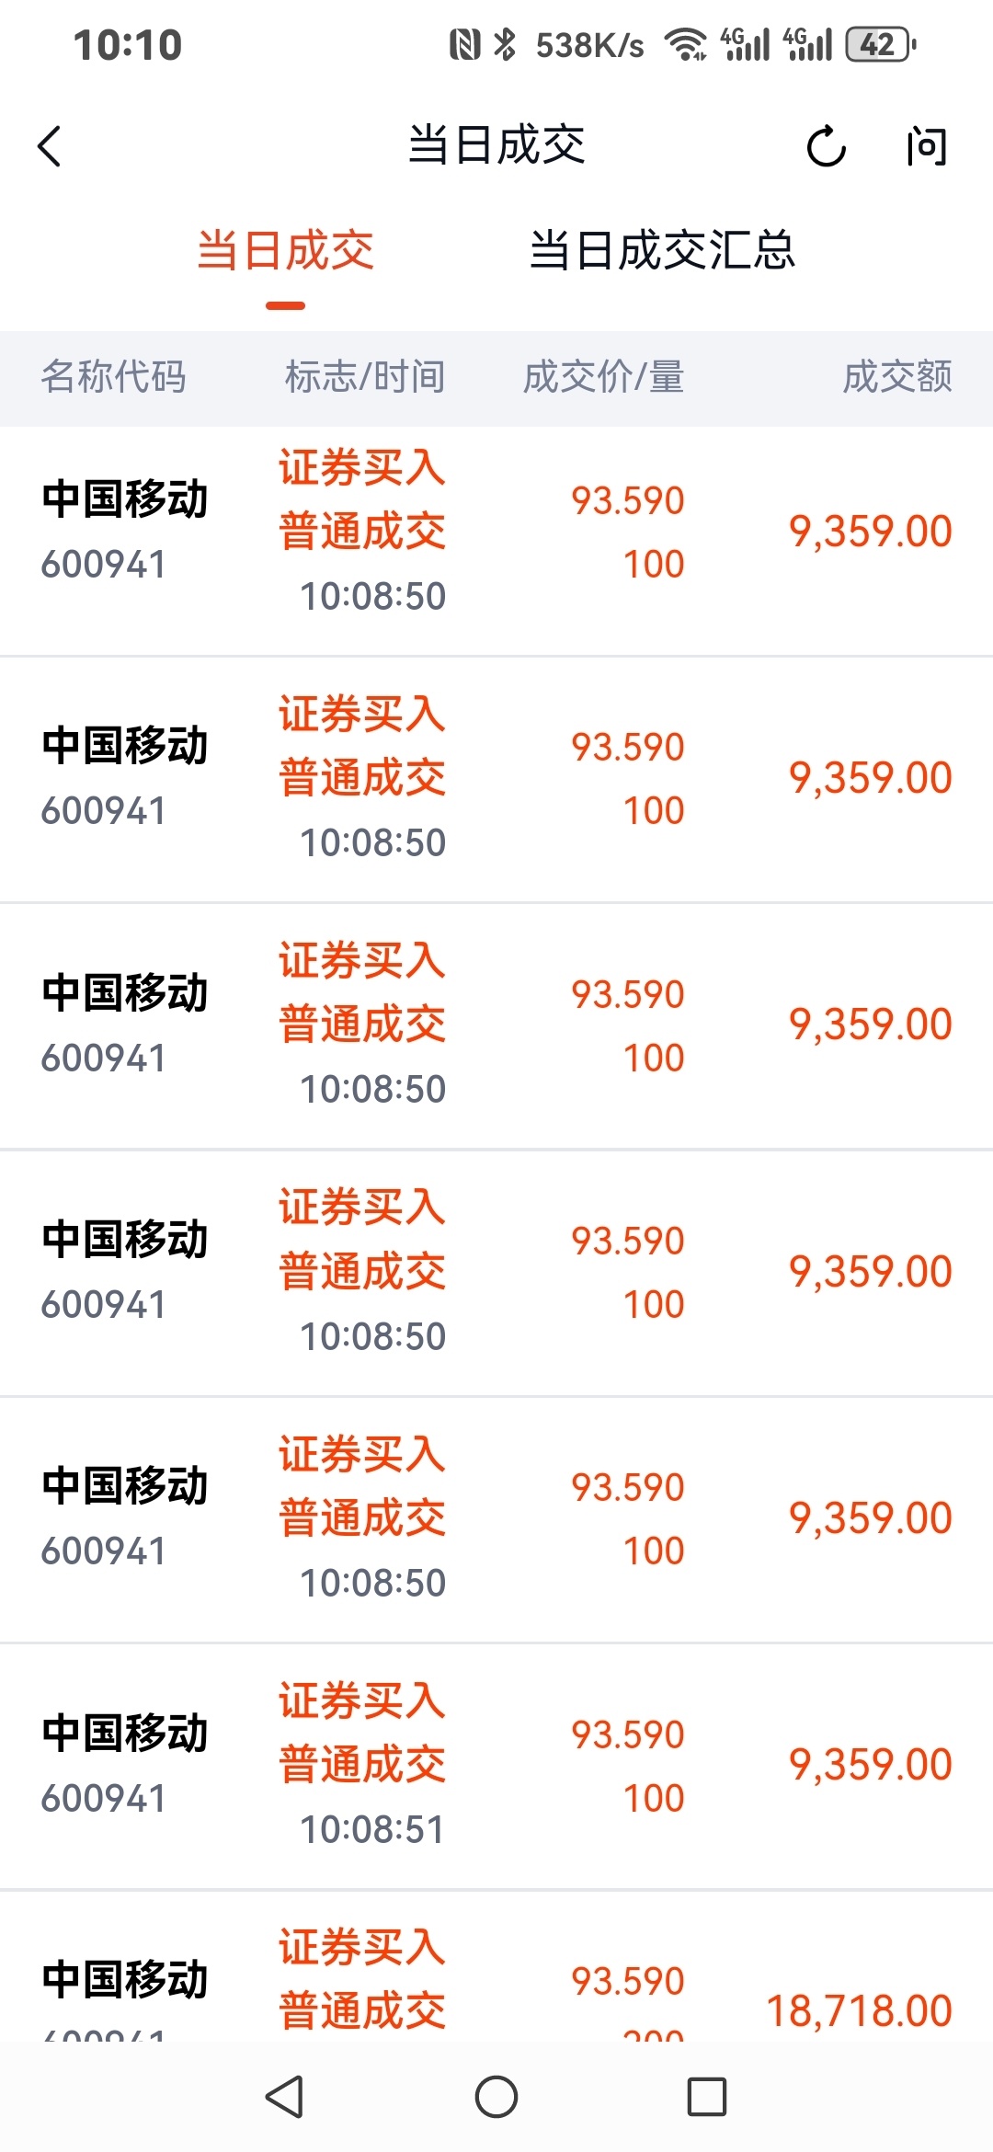Tap the 标志/时间 column header
Viewport: 993px width, 2152px height.
click(365, 377)
